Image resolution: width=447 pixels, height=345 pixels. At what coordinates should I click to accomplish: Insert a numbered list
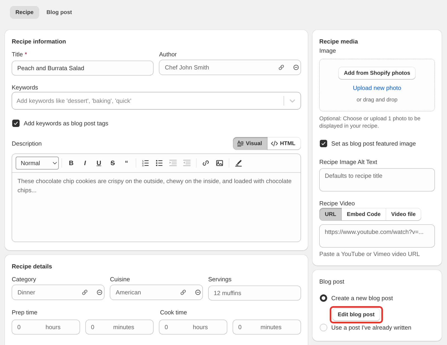(145, 163)
